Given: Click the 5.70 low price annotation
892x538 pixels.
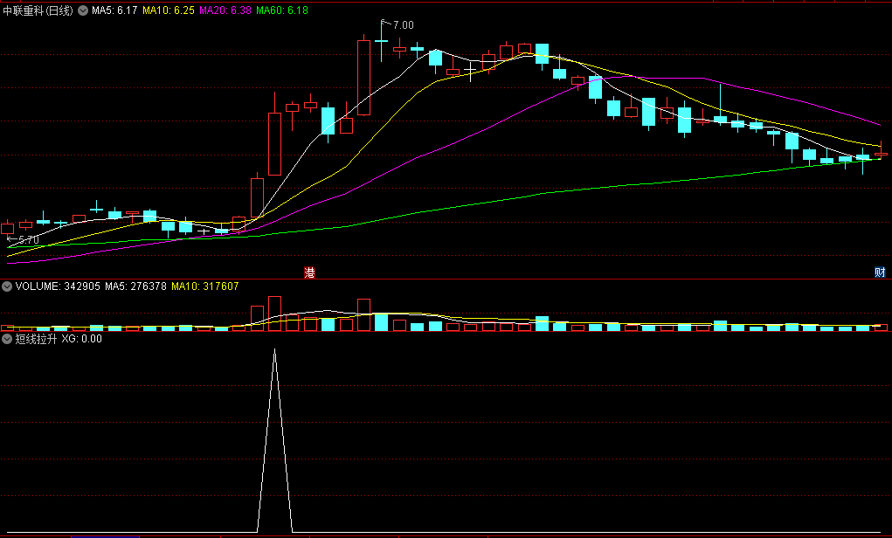Looking at the screenshot, I should (29, 239).
